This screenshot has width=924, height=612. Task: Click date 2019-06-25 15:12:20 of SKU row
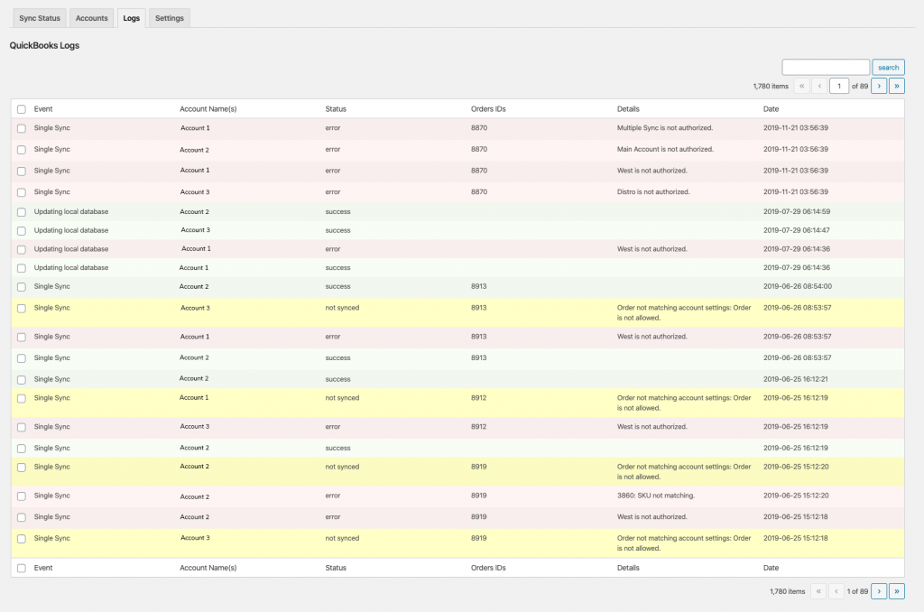[x=796, y=496]
